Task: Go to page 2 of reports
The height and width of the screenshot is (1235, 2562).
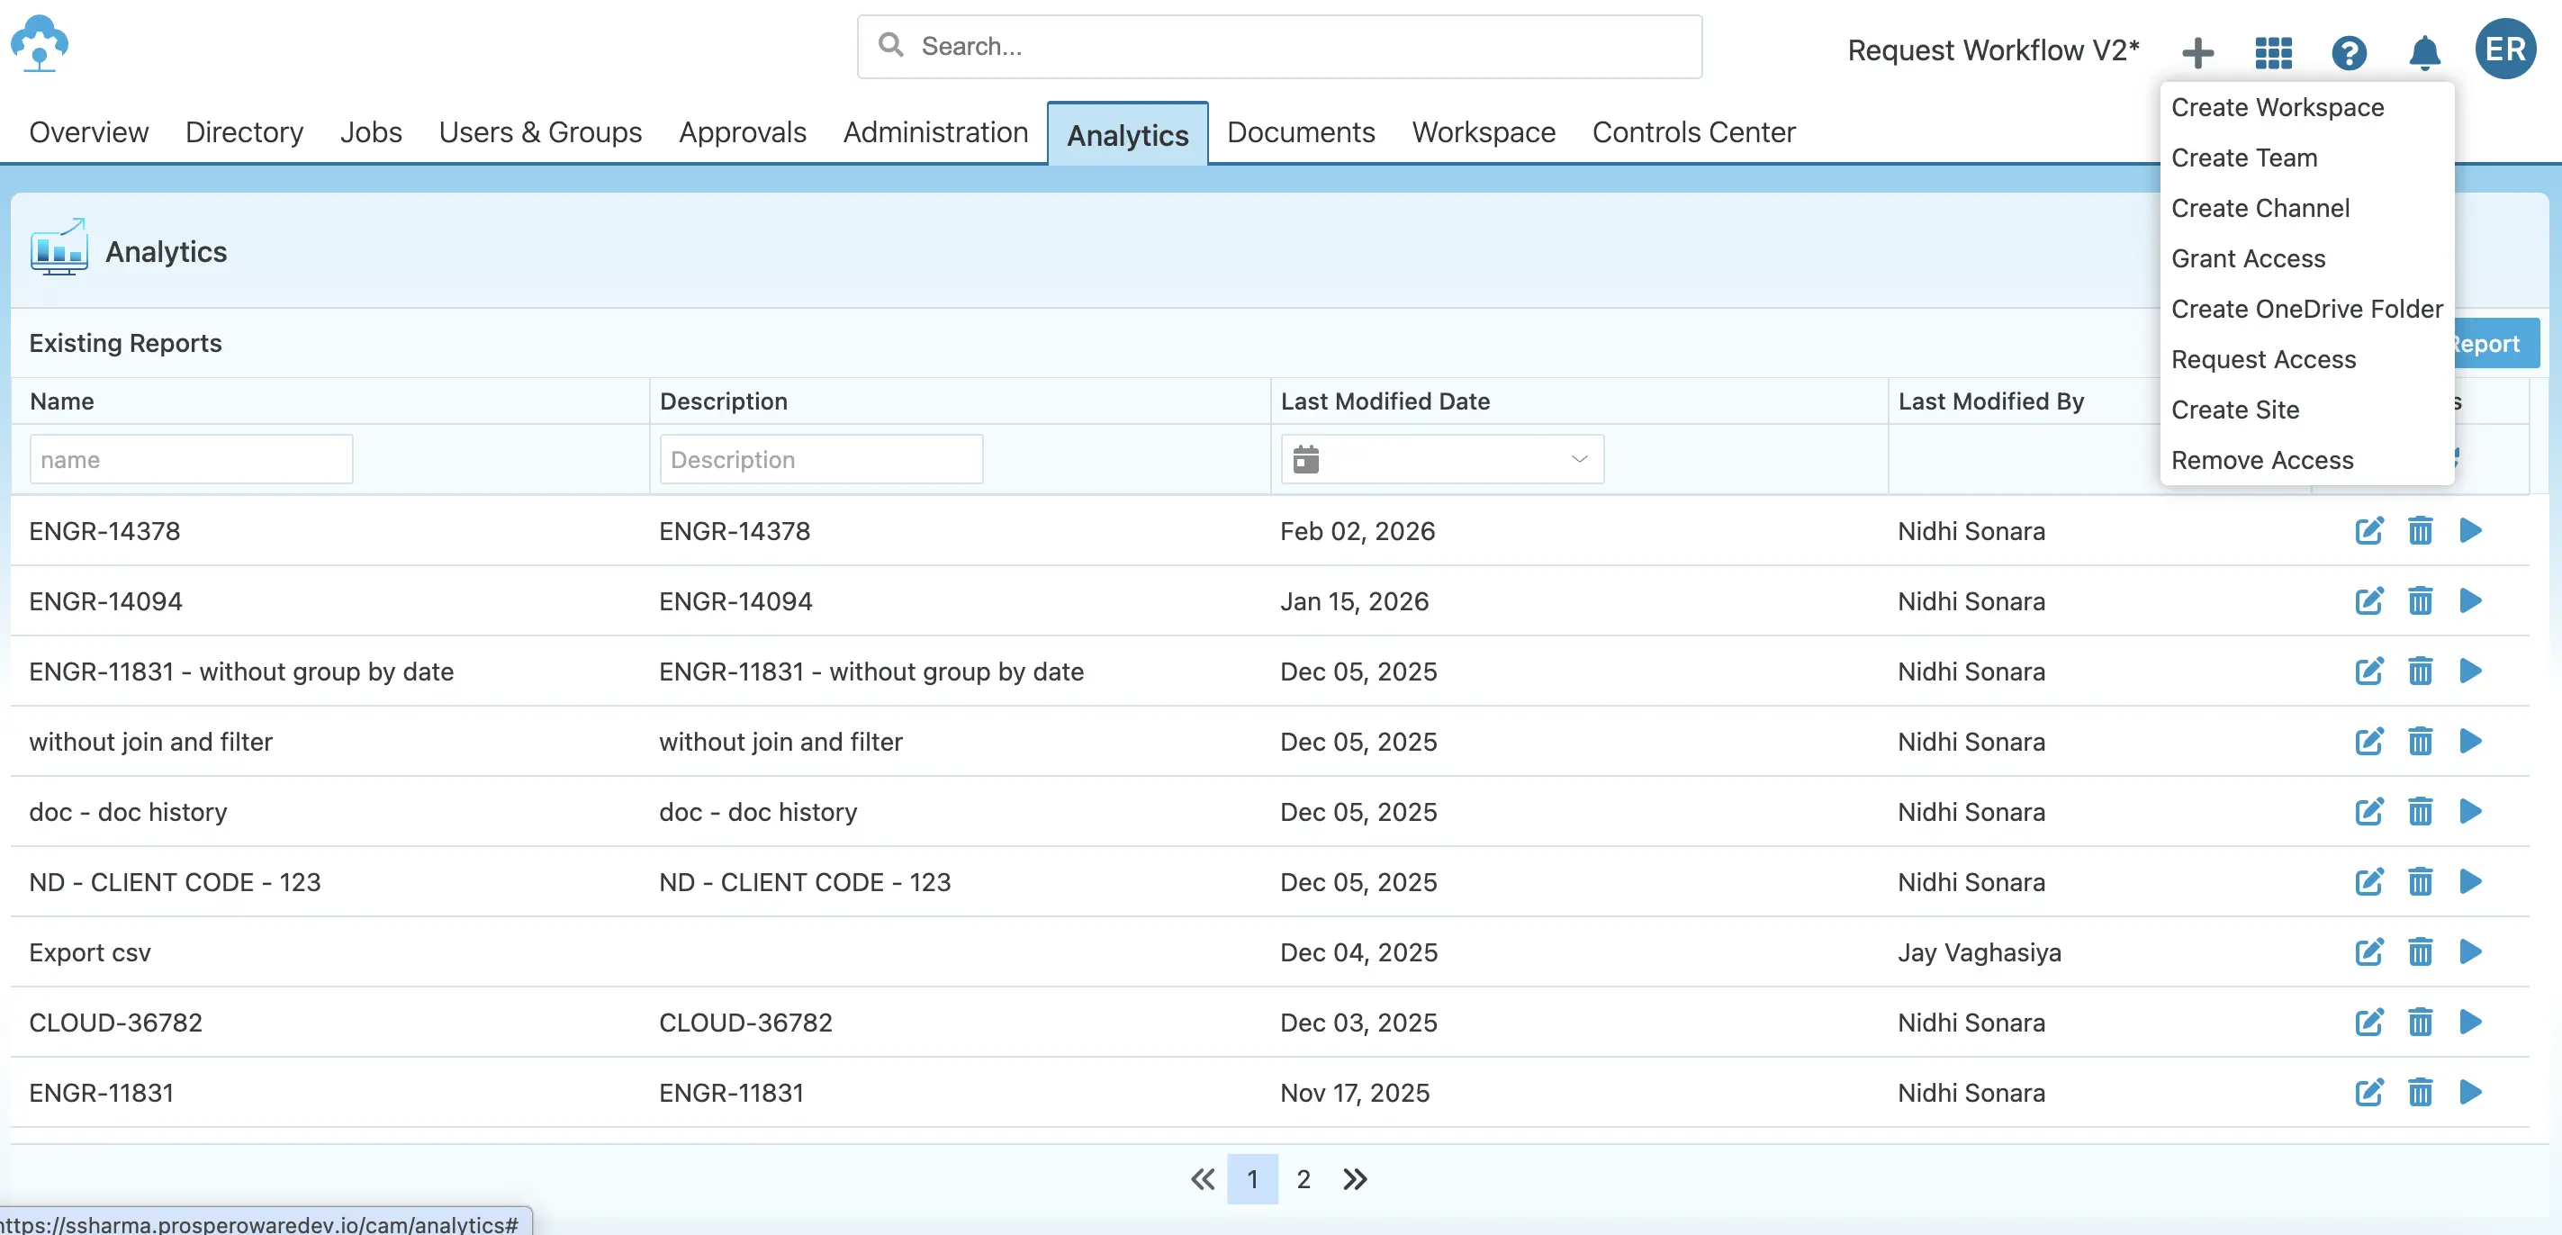Action: point(1303,1178)
